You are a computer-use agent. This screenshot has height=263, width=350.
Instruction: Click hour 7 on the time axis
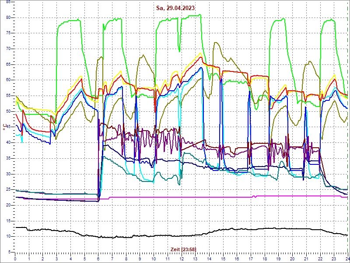coord(112,259)
